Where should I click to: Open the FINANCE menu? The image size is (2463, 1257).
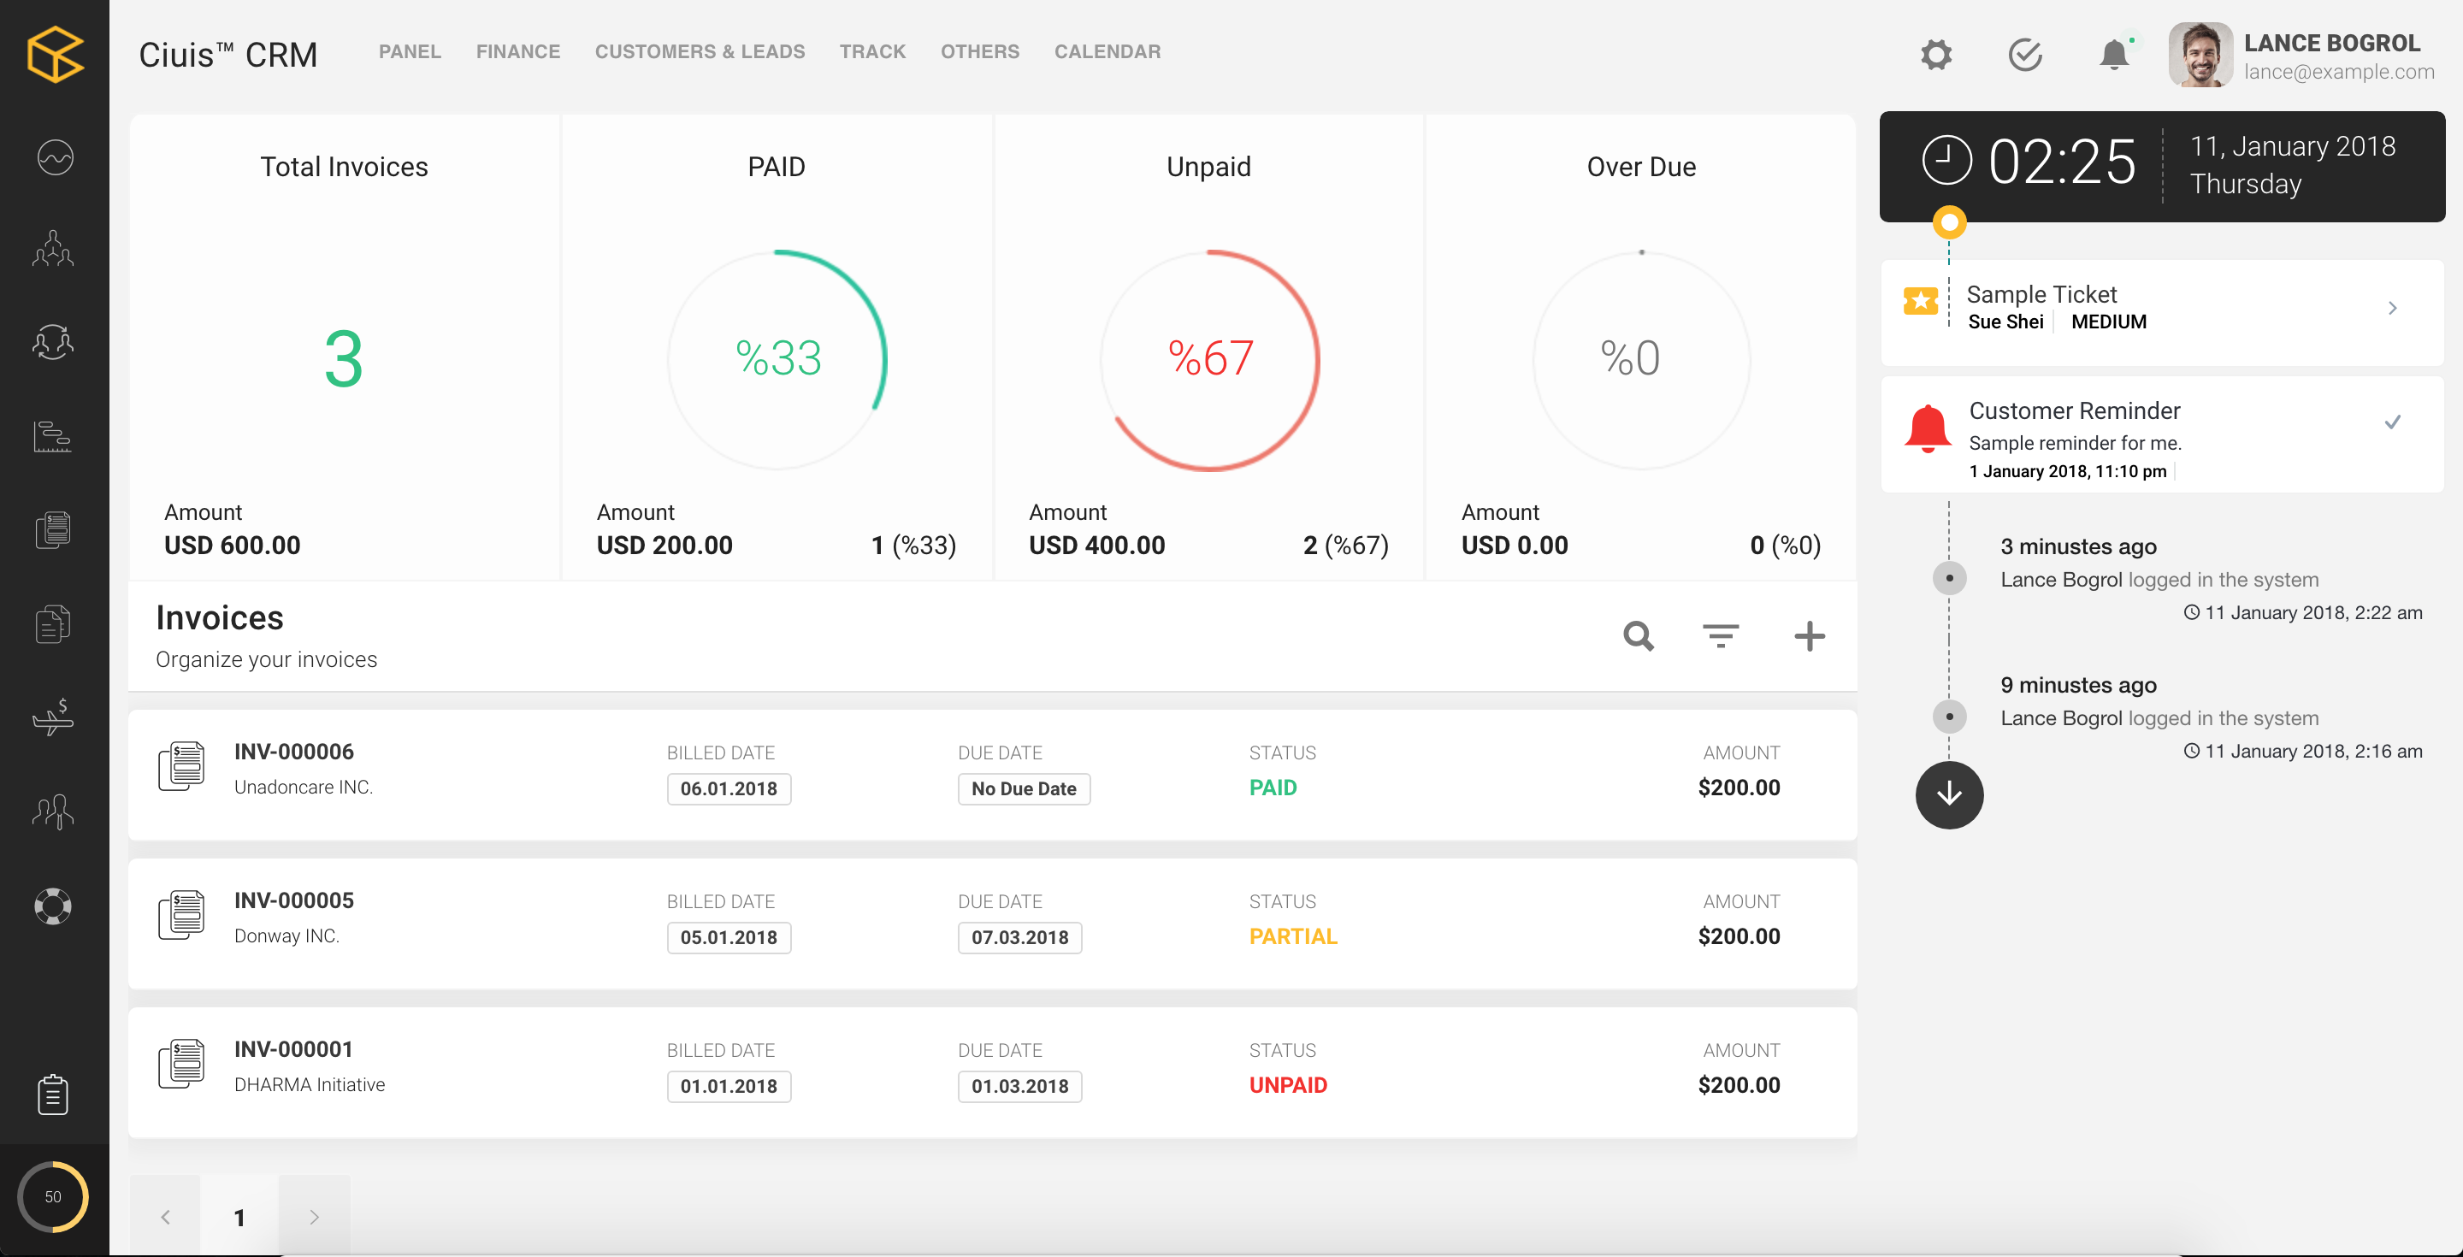(517, 51)
